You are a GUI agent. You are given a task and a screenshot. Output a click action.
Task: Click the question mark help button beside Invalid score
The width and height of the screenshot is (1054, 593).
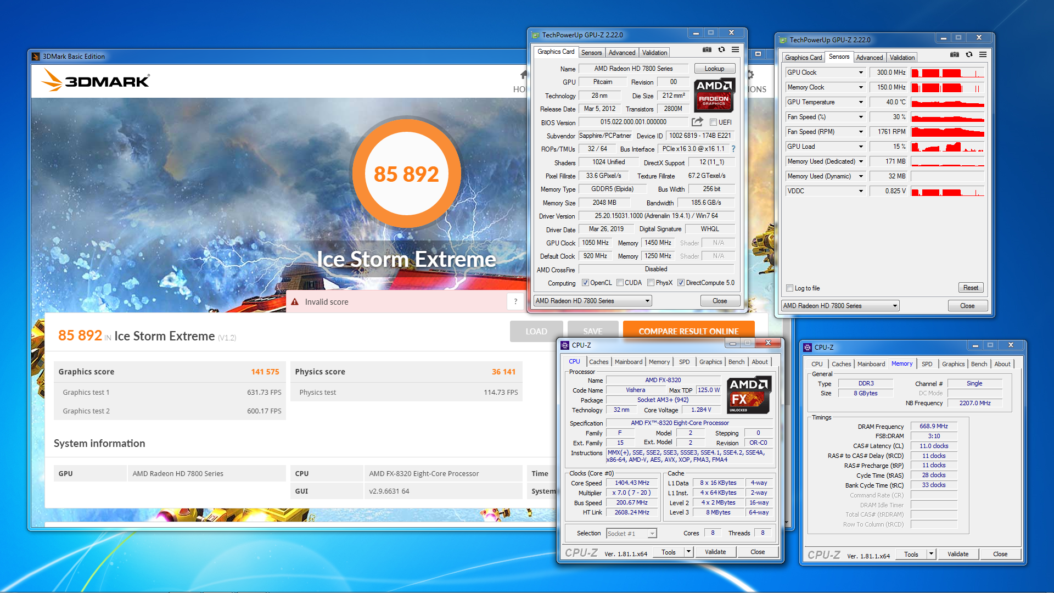point(515,301)
